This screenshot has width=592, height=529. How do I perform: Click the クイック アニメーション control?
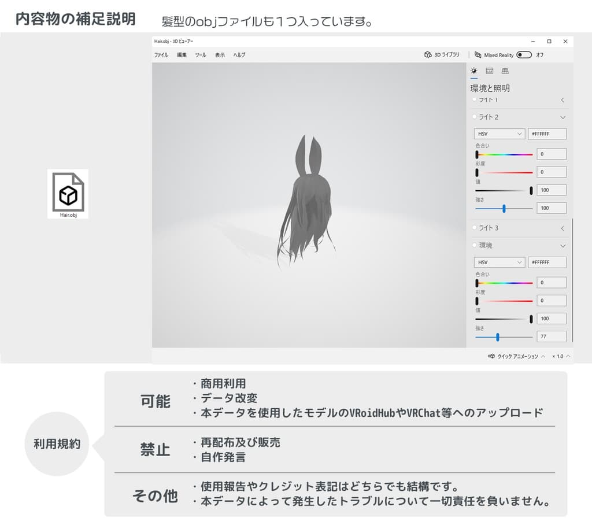click(x=517, y=356)
